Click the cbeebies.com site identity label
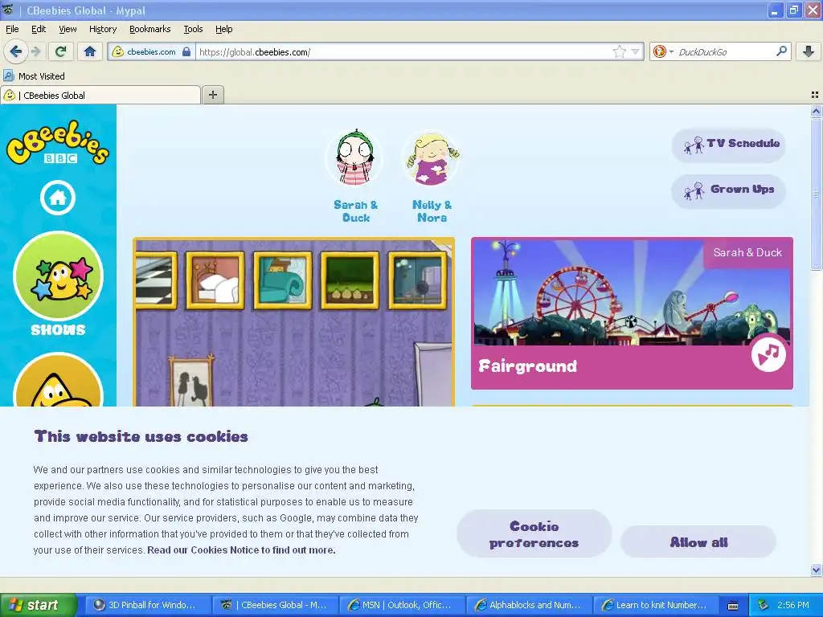Viewport: 823px width, 617px height. [x=151, y=51]
